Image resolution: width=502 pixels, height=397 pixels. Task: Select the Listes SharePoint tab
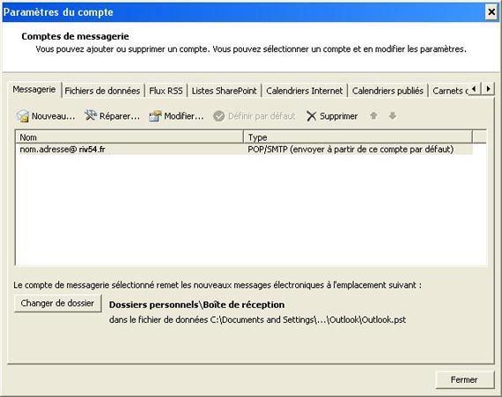coord(224,91)
